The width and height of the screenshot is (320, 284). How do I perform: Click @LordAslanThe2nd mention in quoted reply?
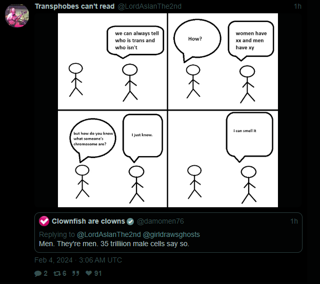click(x=109, y=234)
